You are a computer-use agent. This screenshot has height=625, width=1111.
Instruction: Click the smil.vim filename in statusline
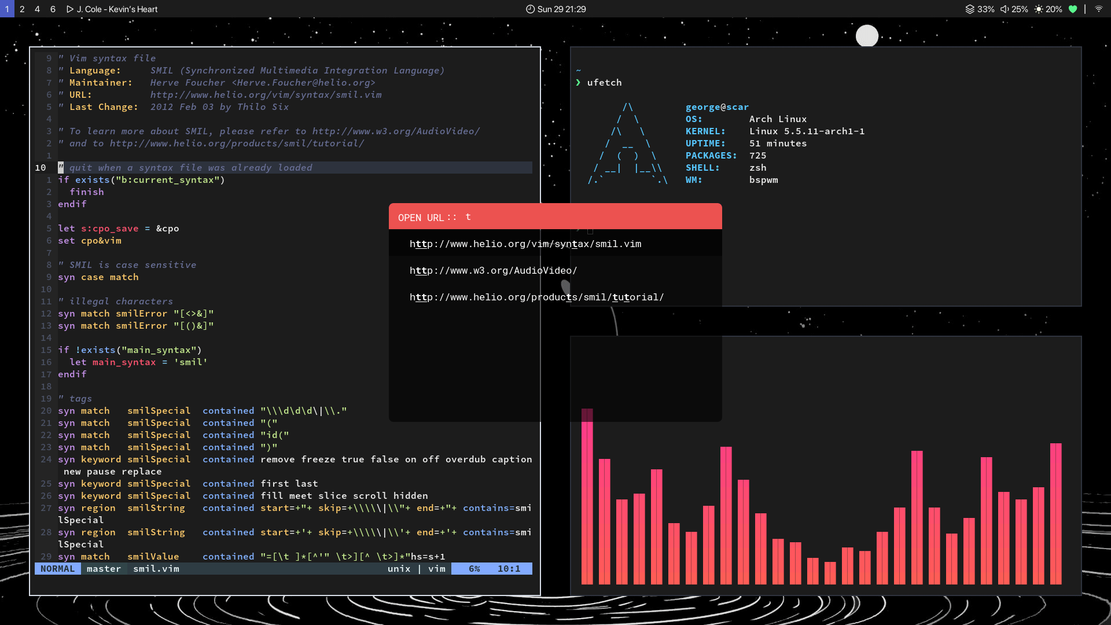(156, 569)
